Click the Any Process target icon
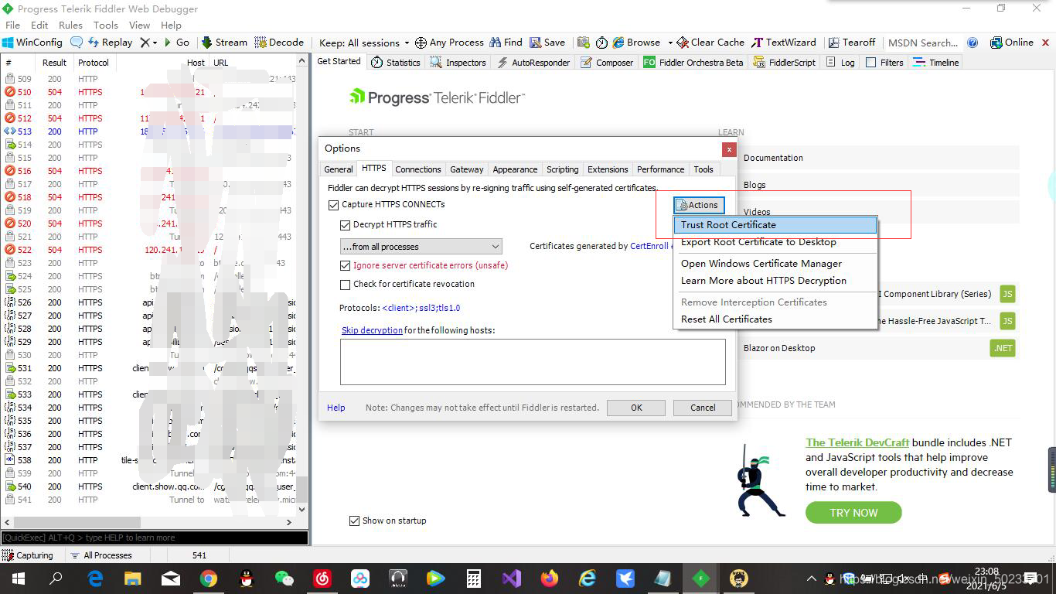Screen dimensions: 1056x594 coord(421,43)
